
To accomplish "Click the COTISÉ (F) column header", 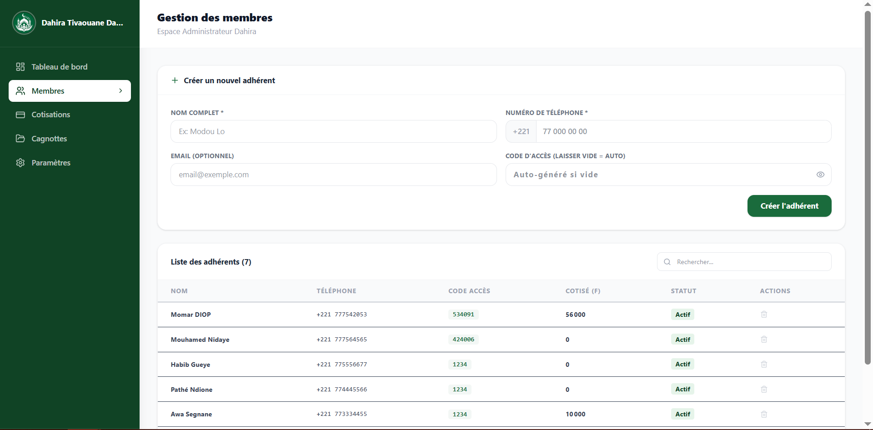I will (583, 291).
